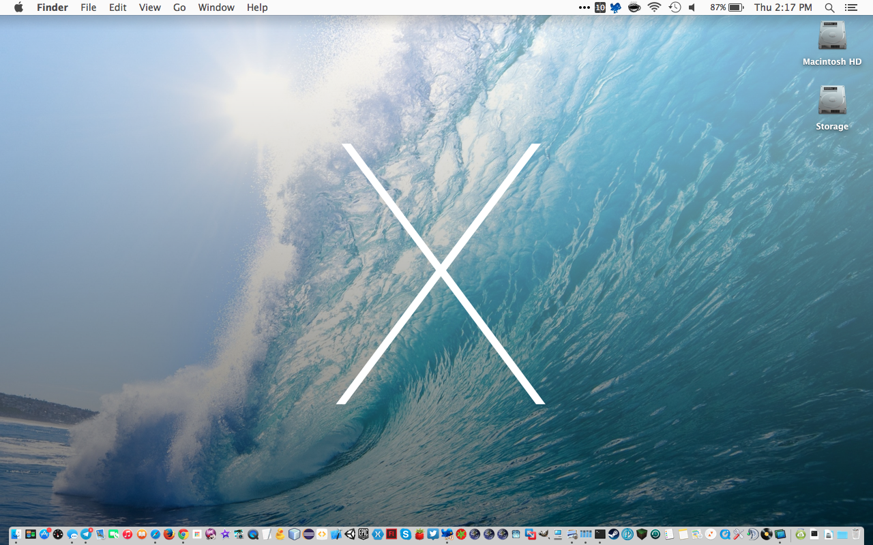Launch Mission Control from the Dock
The image size is (873, 545).
point(31,534)
